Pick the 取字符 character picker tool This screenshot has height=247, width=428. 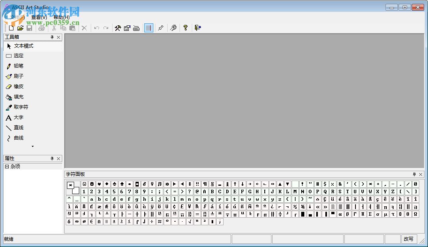coord(19,107)
